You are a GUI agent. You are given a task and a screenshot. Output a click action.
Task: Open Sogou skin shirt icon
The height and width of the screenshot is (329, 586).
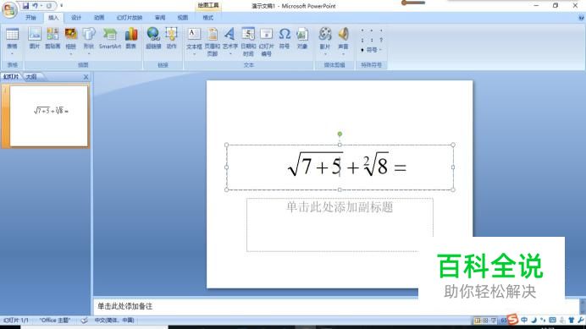click(571, 320)
